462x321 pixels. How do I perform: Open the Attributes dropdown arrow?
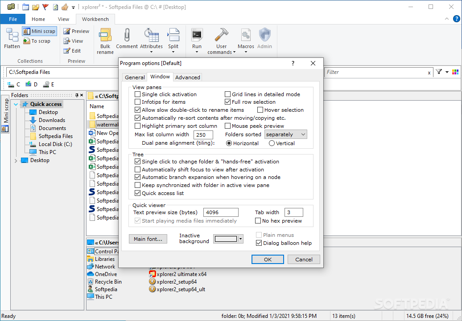pyautogui.click(x=152, y=53)
